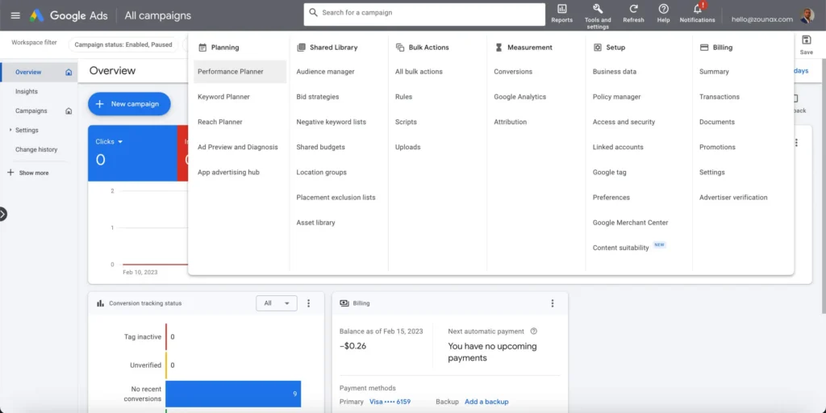The image size is (826, 413).
Task: Open Billing Summary
Action: point(714,72)
